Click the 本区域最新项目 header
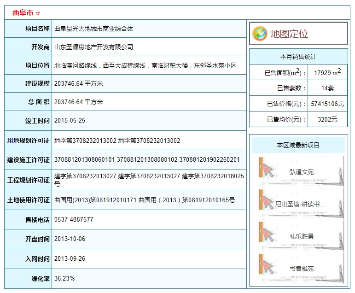 point(298,145)
